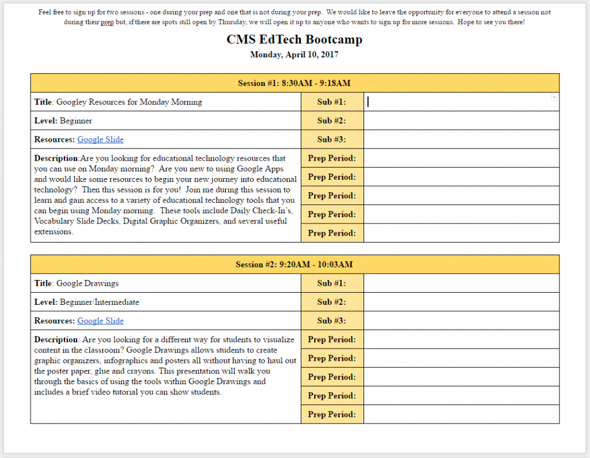The width and height of the screenshot is (590, 458).
Task: Click the CMS EdTech Bootcamp title
Action: pyautogui.click(x=294, y=40)
